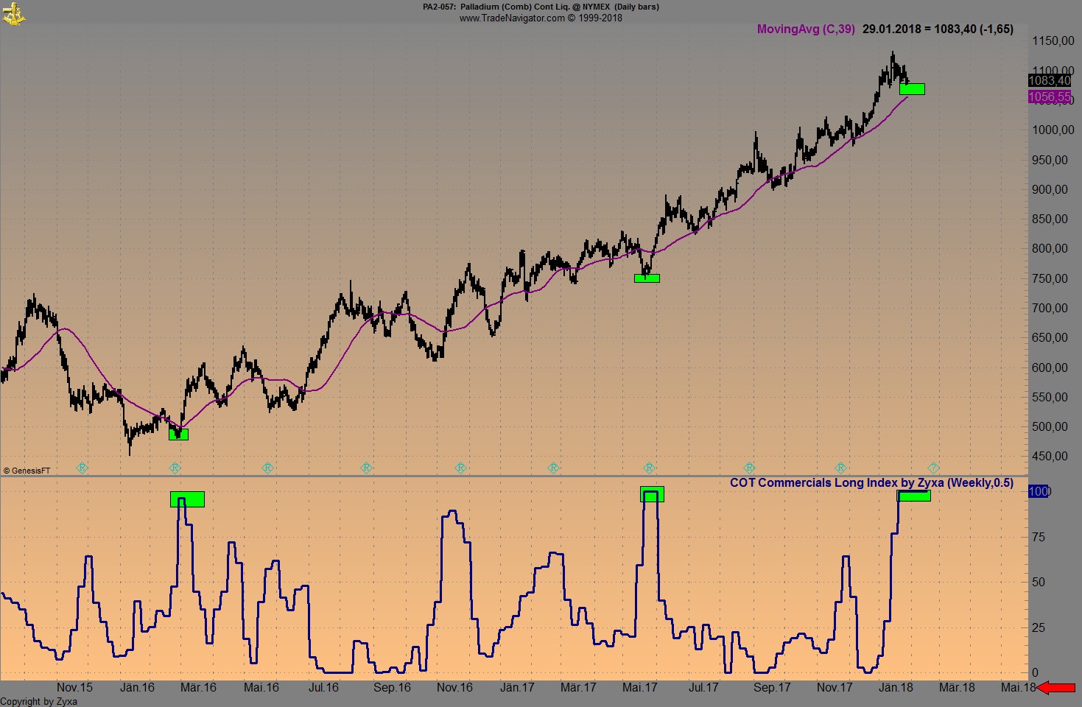Viewport: 1082px width, 707px height.
Task: Select the R diamond above Mai.16
Action: coord(267,468)
